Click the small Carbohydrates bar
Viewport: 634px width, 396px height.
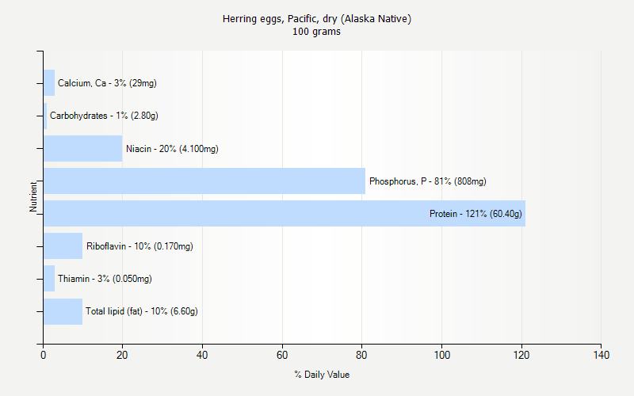(45, 116)
